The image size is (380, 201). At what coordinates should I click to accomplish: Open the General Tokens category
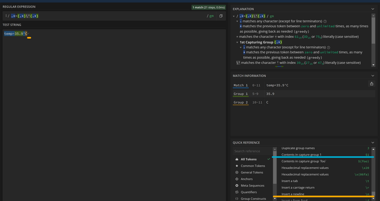[253, 173]
